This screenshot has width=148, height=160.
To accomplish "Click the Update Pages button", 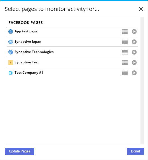I will point(20,151).
